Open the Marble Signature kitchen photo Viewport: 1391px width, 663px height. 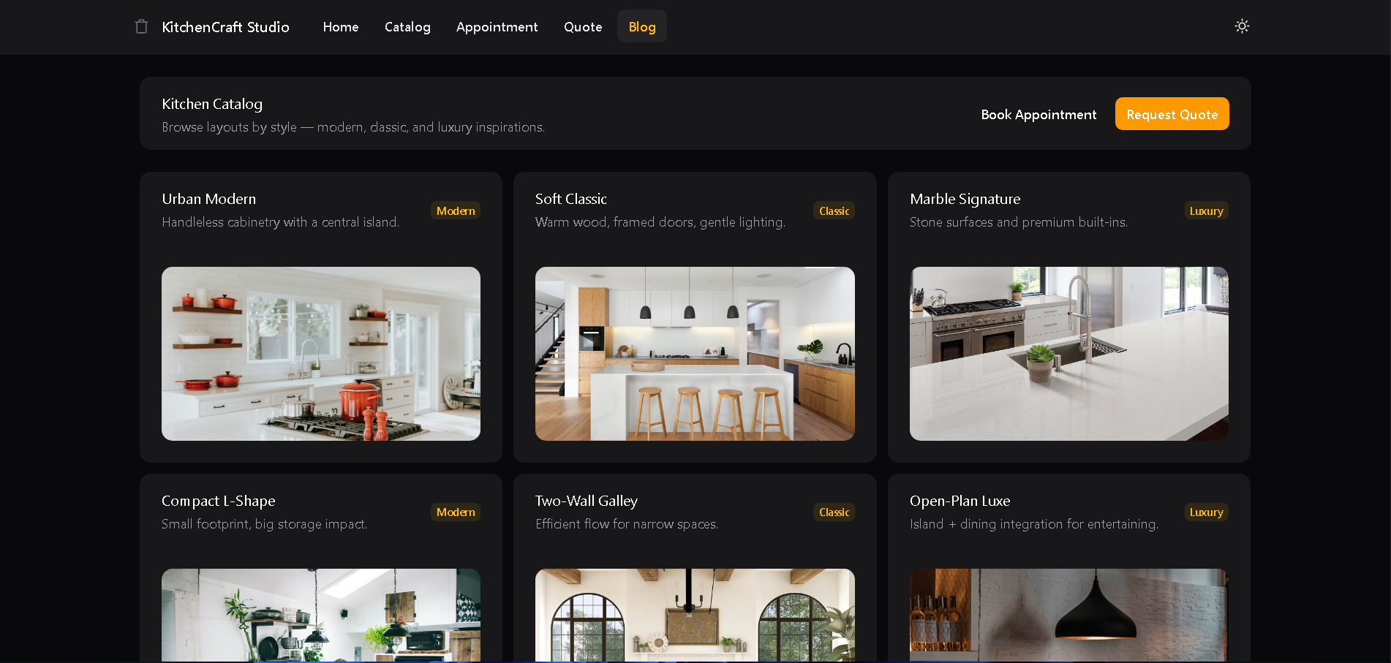[x=1069, y=354]
